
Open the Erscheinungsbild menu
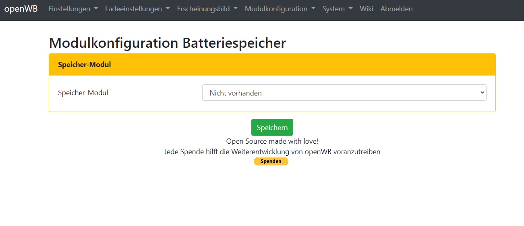pyautogui.click(x=207, y=9)
